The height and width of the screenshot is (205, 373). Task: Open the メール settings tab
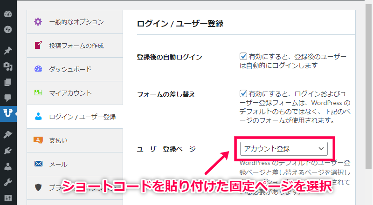(x=75, y=164)
